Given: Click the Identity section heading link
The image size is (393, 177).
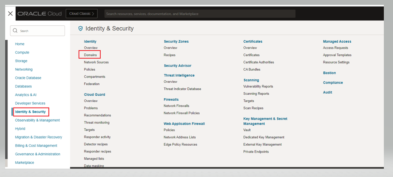Looking at the screenshot, I should coord(90,41).
